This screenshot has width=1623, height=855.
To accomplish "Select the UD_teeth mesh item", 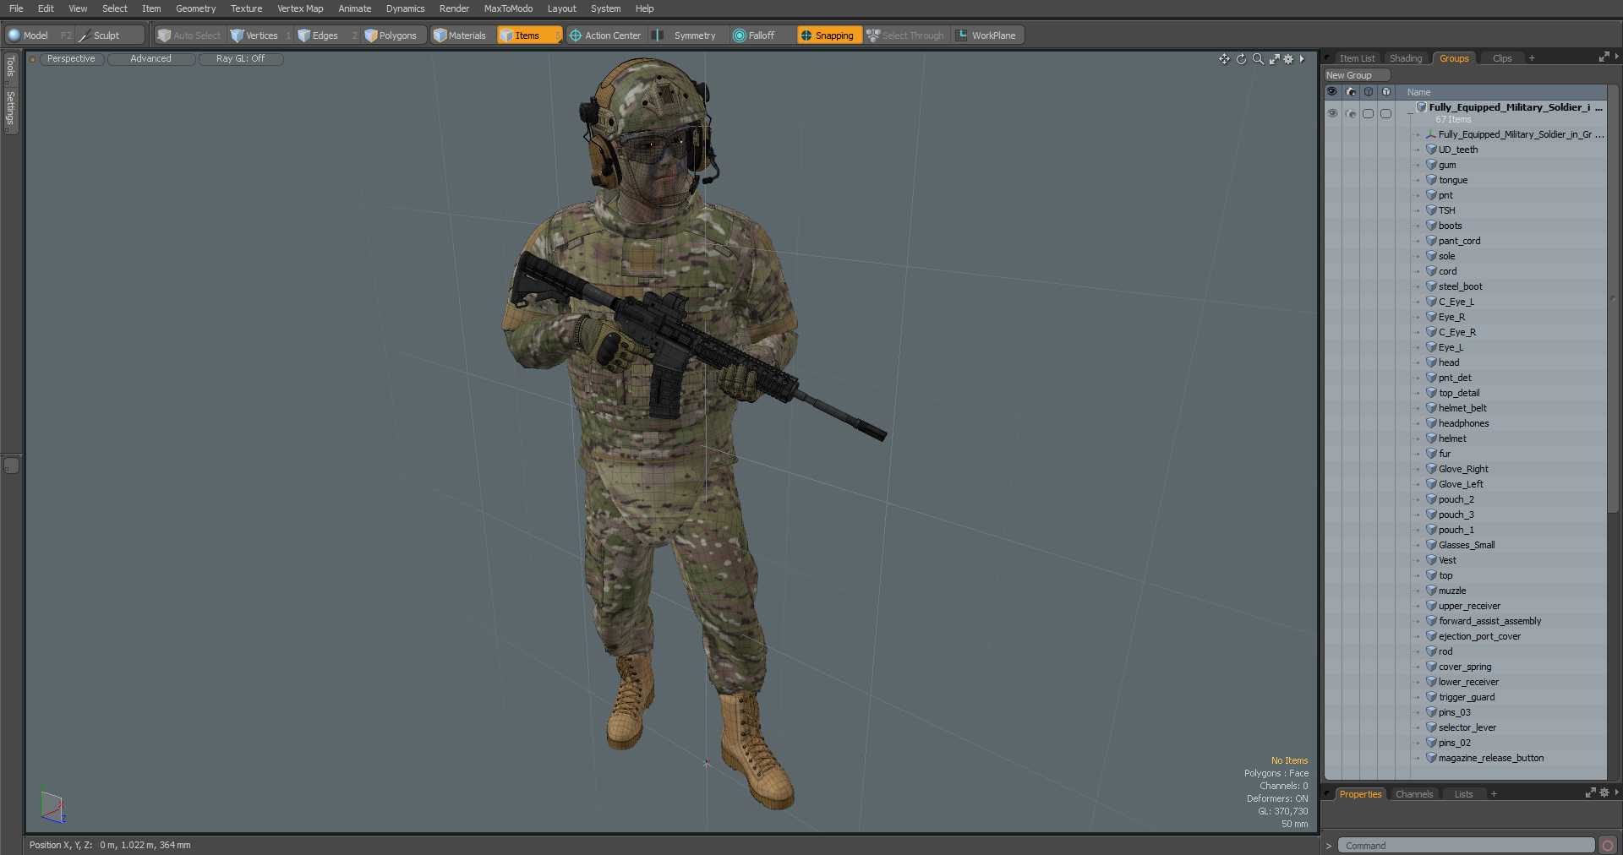I will (x=1458, y=150).
